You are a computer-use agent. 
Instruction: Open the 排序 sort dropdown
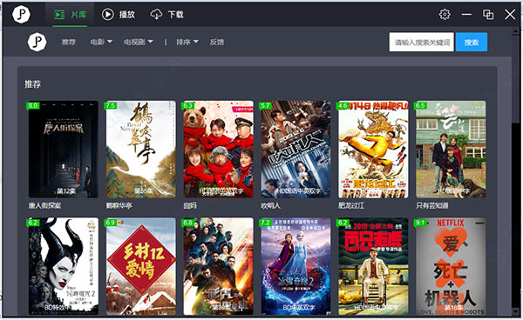point(187,42)
